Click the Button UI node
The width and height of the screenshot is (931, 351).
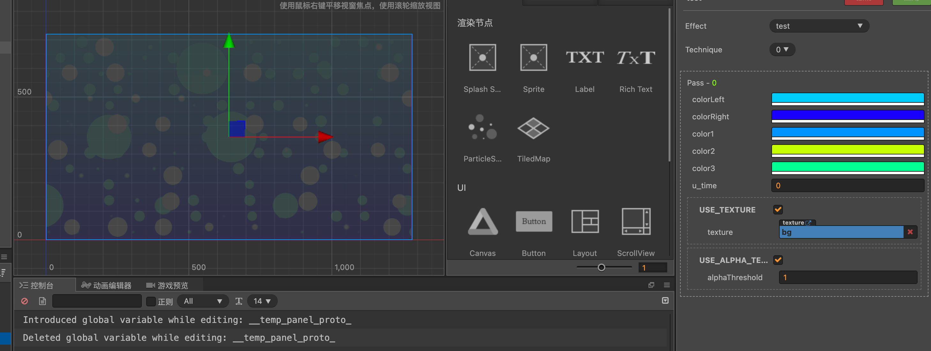534,221
